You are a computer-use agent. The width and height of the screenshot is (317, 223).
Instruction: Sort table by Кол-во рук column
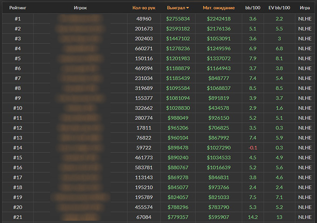click(x=144, y=8)
